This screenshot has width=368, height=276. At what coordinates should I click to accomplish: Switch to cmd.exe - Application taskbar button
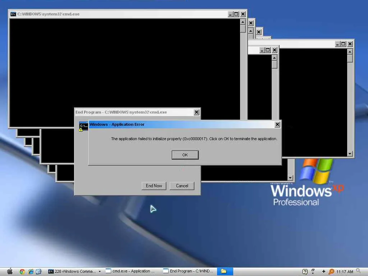click(130, 271)
